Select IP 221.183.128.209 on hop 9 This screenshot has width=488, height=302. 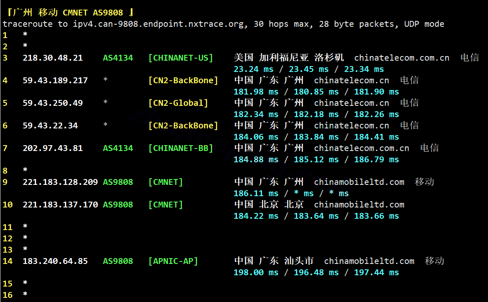60,182
